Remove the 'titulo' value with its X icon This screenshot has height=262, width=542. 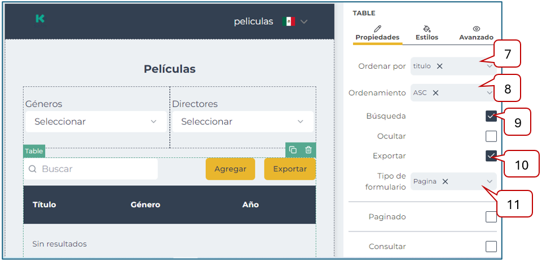[x=440, y=66]
